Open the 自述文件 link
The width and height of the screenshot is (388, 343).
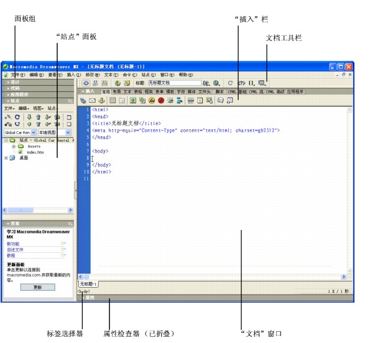pos(15,250)
